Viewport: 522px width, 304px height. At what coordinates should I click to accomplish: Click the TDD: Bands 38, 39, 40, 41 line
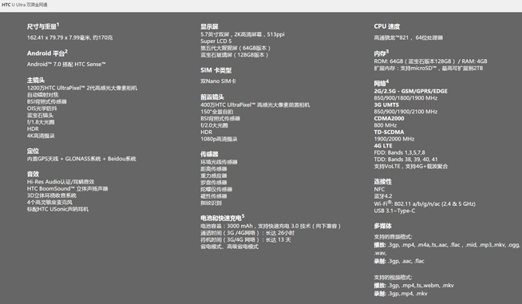(405, 160)
